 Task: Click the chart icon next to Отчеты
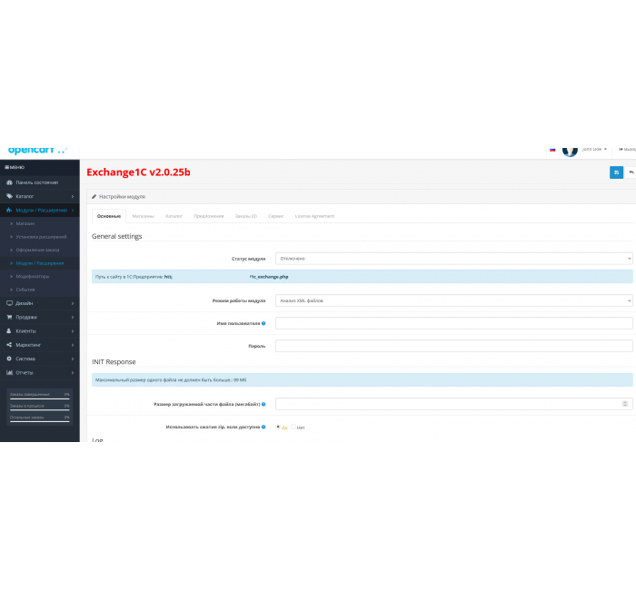9,372
